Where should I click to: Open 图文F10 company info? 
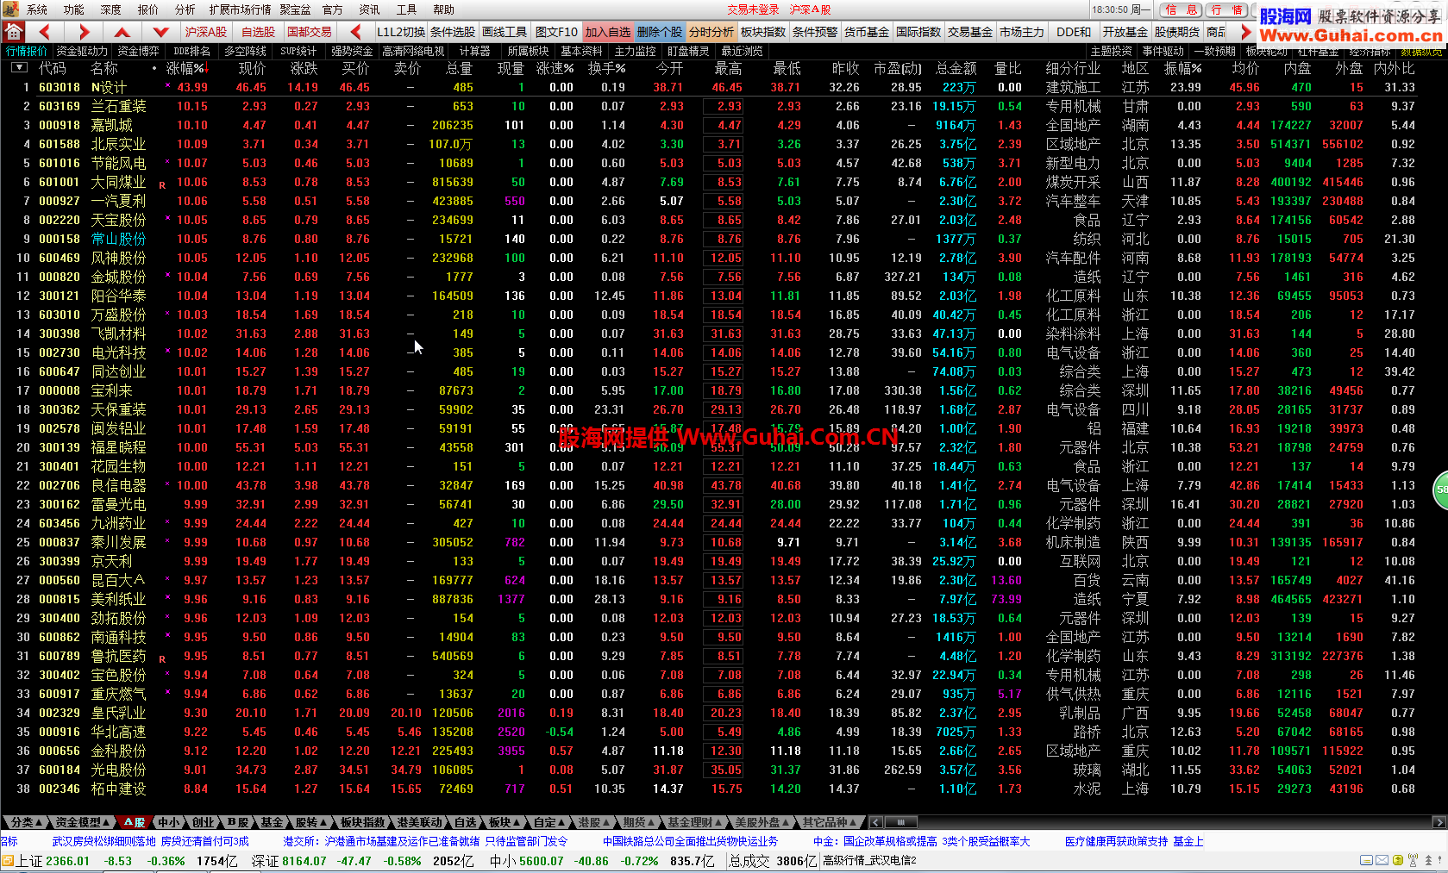pos(556,32)
